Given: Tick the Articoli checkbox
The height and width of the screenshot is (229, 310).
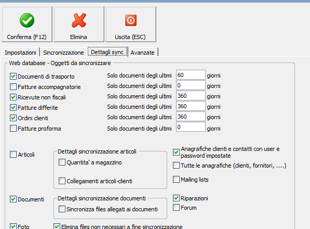Looking at the screenshot, I should [13, 155].
